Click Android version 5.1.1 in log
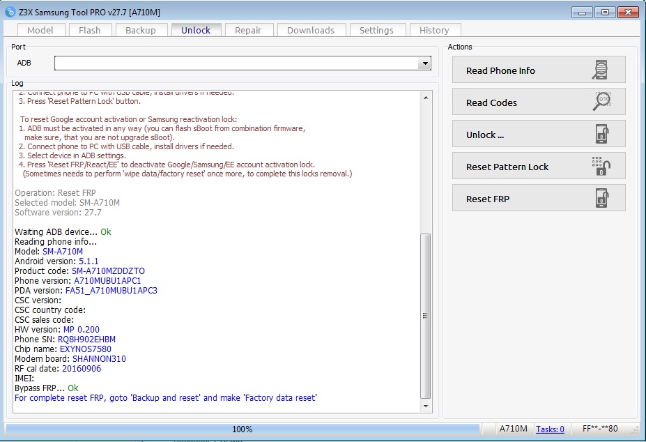The height and width of the screenshot is (442, 646). pyautogui.click(x=89, y=261)
